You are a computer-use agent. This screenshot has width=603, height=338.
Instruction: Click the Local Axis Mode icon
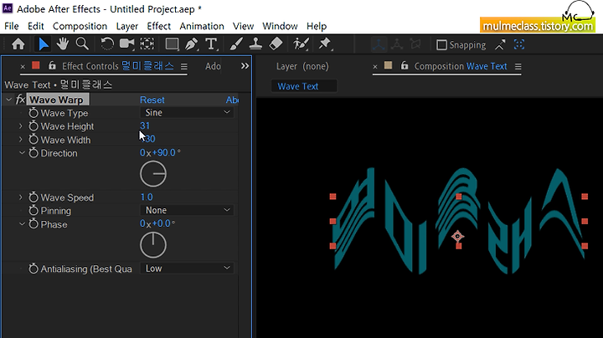[x=379, y=44]
